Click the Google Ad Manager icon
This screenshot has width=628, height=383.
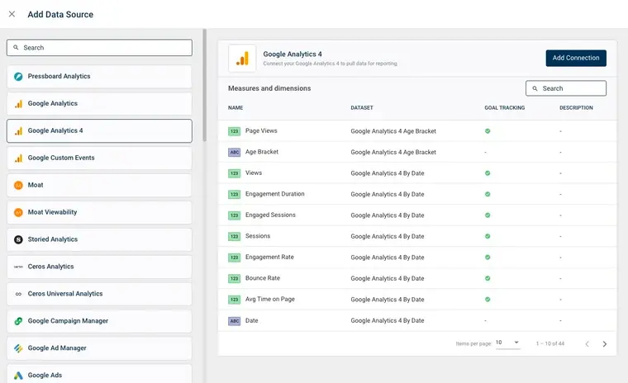18,348
